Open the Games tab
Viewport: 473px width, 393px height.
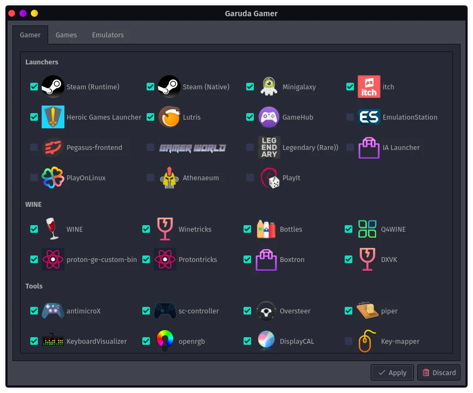(66, 35)
